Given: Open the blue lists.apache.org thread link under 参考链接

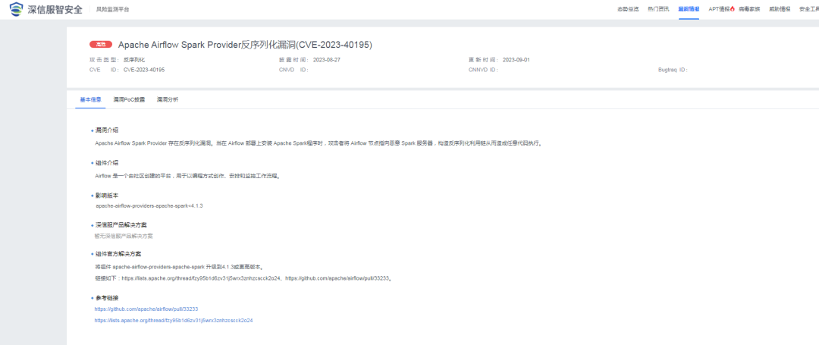Looking at the screenshot, I should point(174,321).
